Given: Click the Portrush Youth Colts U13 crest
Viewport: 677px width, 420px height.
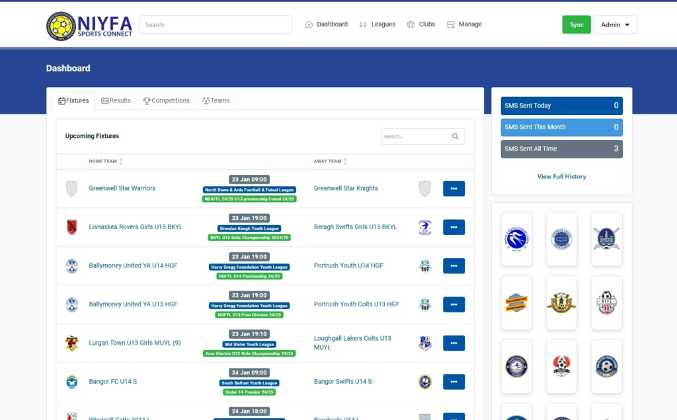Looking at the screenshot, I should [425, 304].
